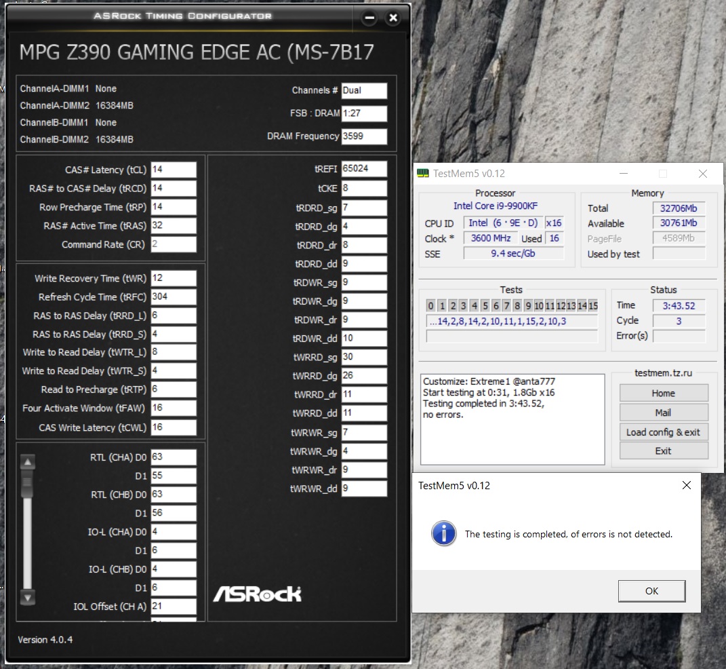Click the scroll down arrow in ASRock panel
Image resolution: width=726 pixels, height=669 pixels.
(x=28, y=598)
